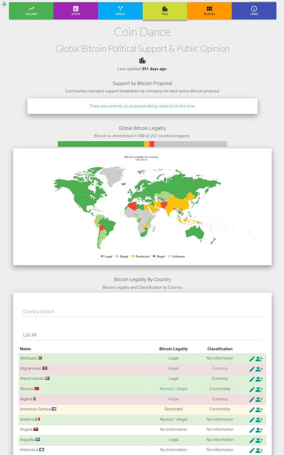Viewport: 284px width, 455px height.
Task: Click the American Samoa country name
Action: tap(35, 409)
